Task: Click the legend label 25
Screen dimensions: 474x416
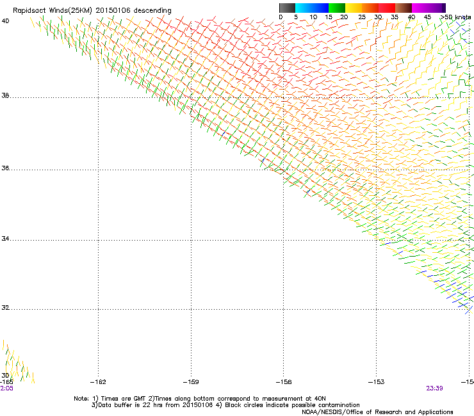Action: click(x=362, y=17)
